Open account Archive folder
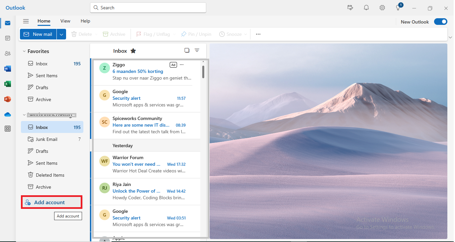Screen dimensions: 455x242 tap(52, 187)
